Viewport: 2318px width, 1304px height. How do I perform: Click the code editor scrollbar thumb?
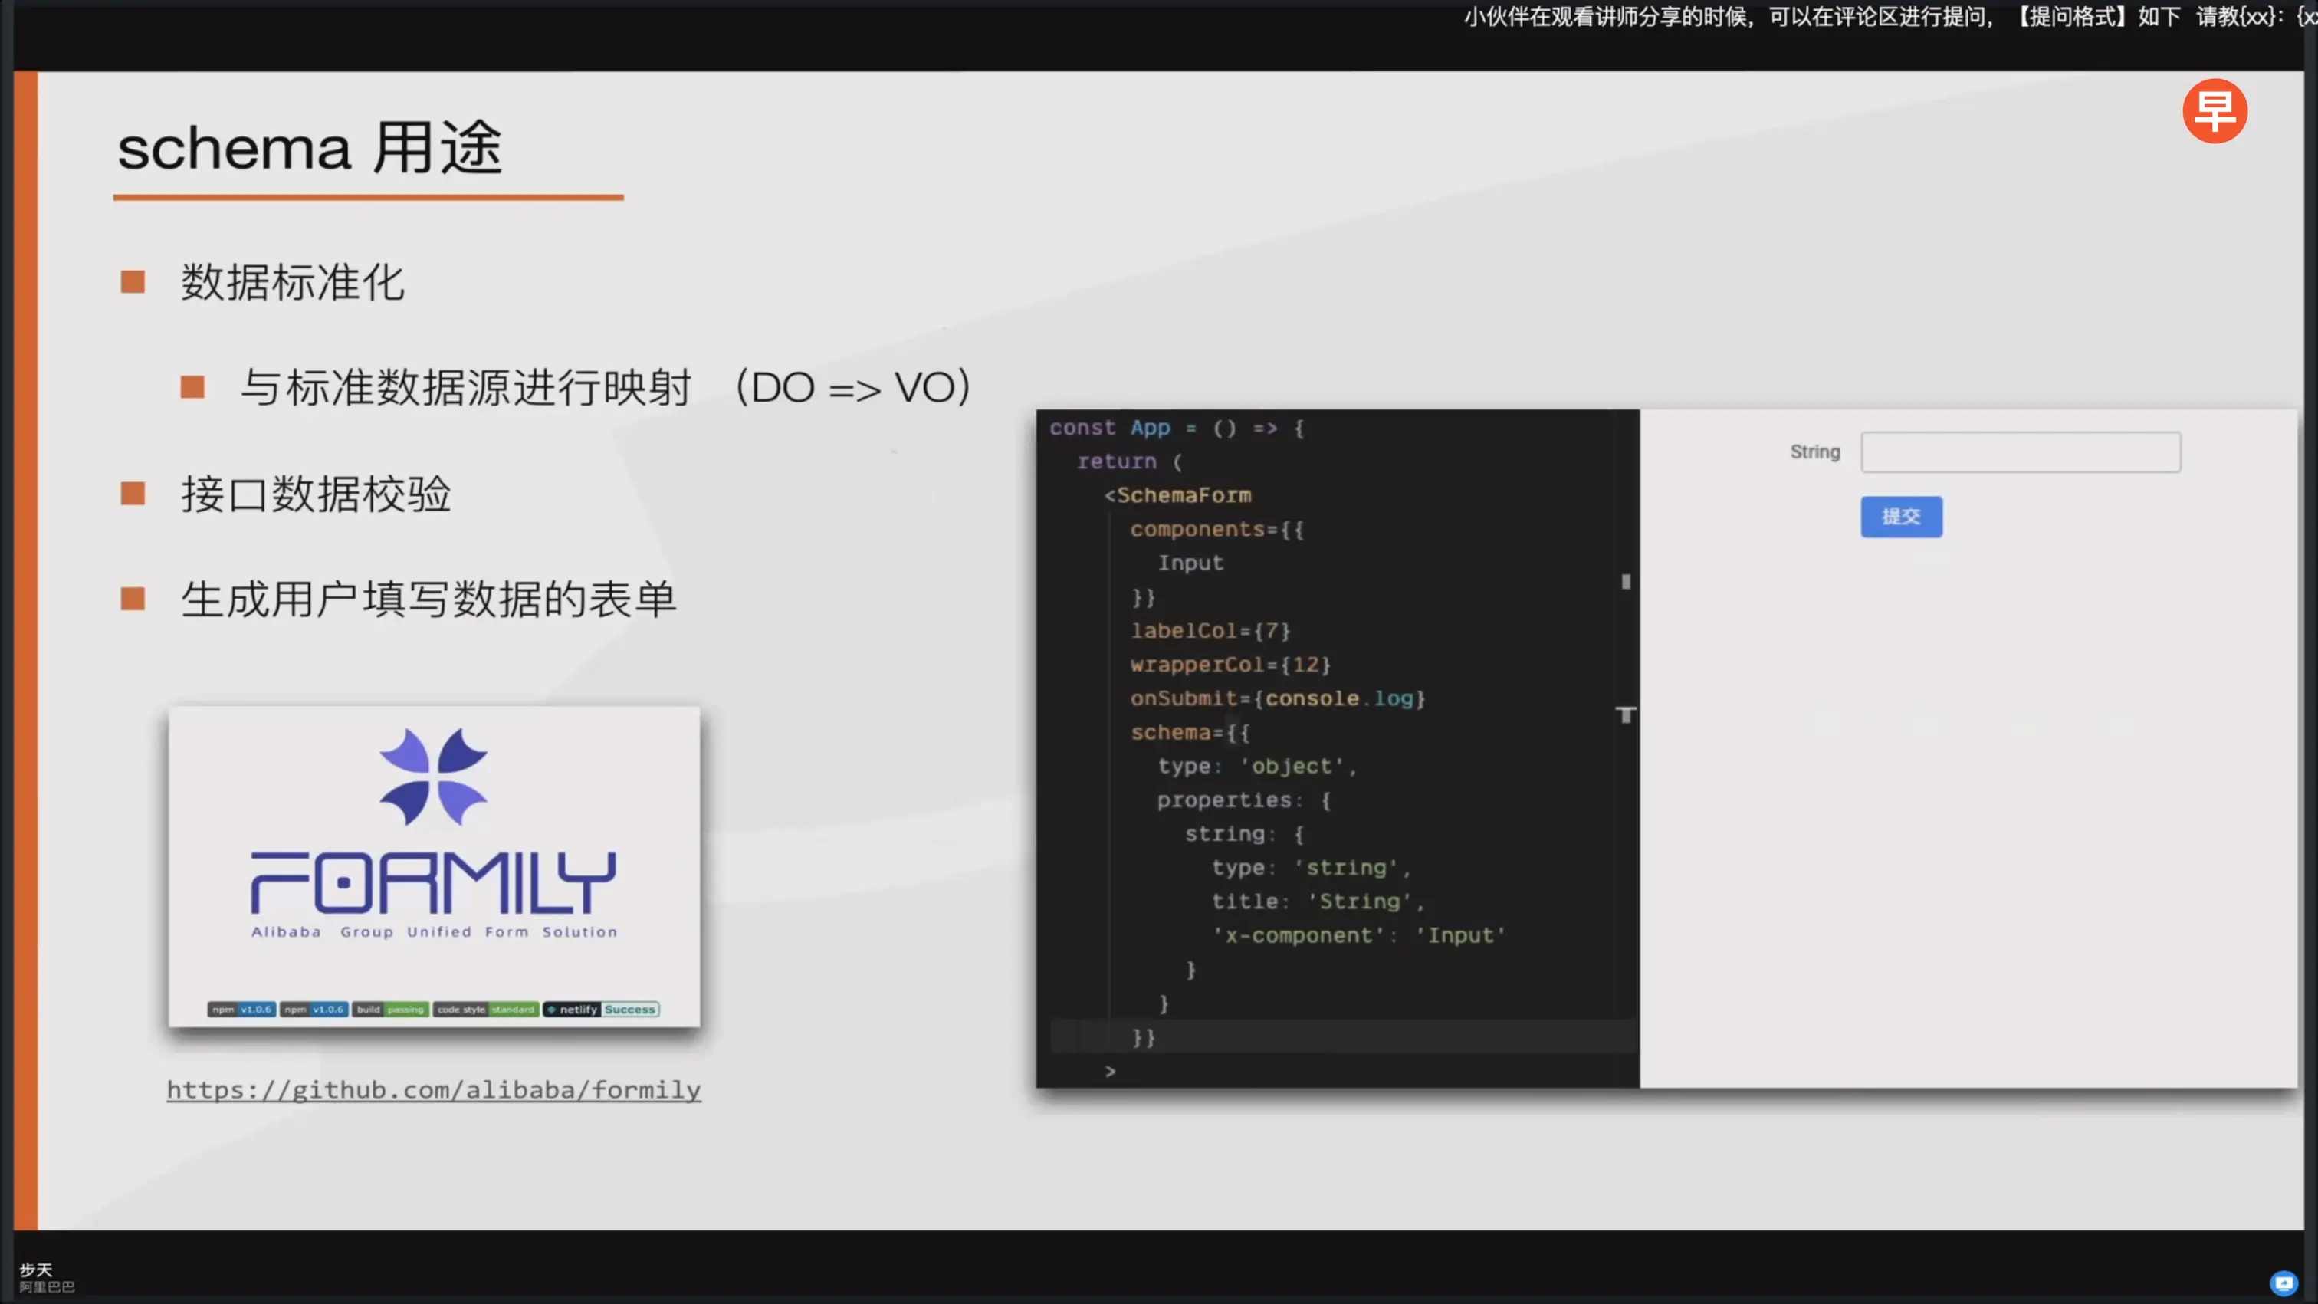pos(1625,583)
